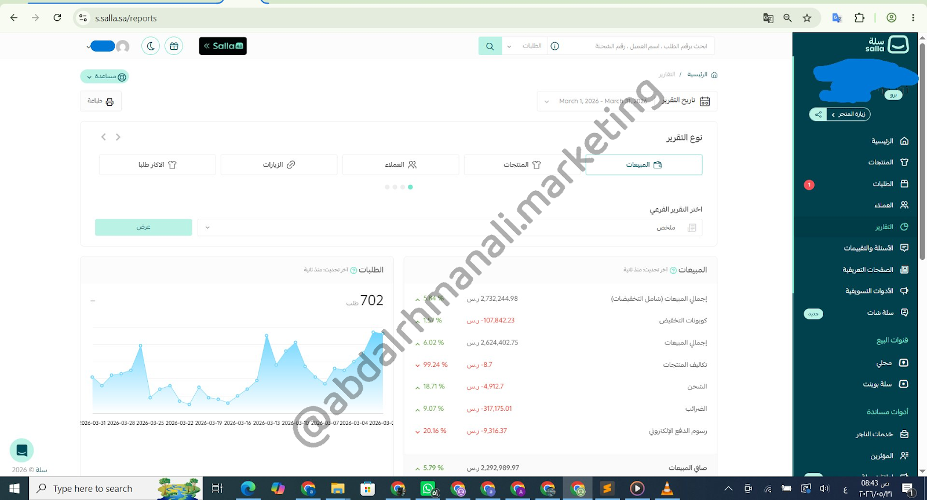Open الرئيسية home in sidebar
This screenshot has width=927, height=500.
click(x=889, y=141)
